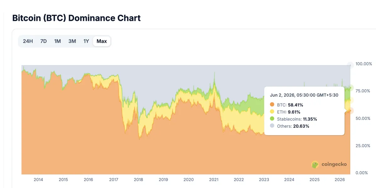Image resolution: width=376 pixels, height=188 pixels.
Task: Click the Stablecoins 11.35% tooltip value
Action: click(x=310, y=119)
